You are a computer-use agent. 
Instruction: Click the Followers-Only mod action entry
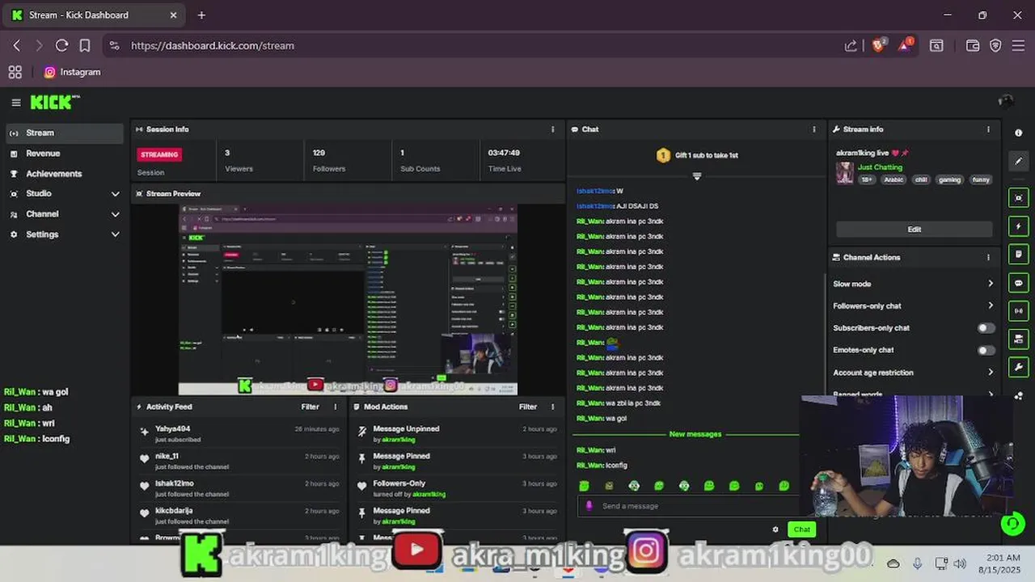coord(458,488)
